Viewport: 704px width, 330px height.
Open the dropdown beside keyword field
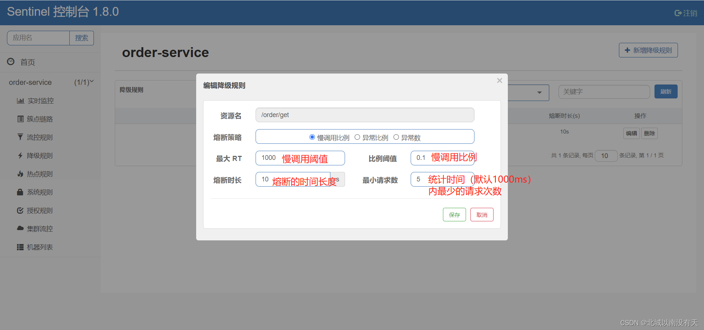point(539,93)
